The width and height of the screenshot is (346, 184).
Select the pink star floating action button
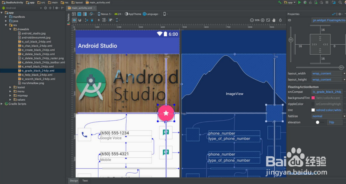(x=166, y=113)
